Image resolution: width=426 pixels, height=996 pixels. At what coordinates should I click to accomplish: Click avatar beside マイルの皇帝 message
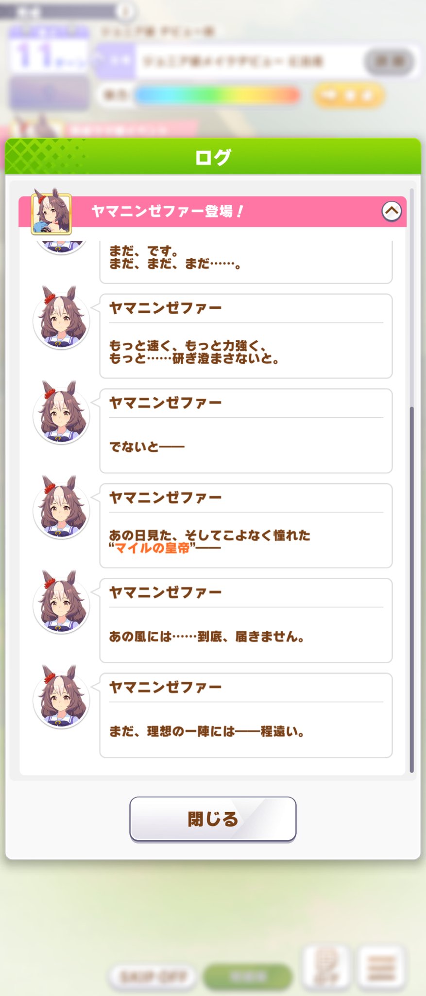[x=61, y=508]
